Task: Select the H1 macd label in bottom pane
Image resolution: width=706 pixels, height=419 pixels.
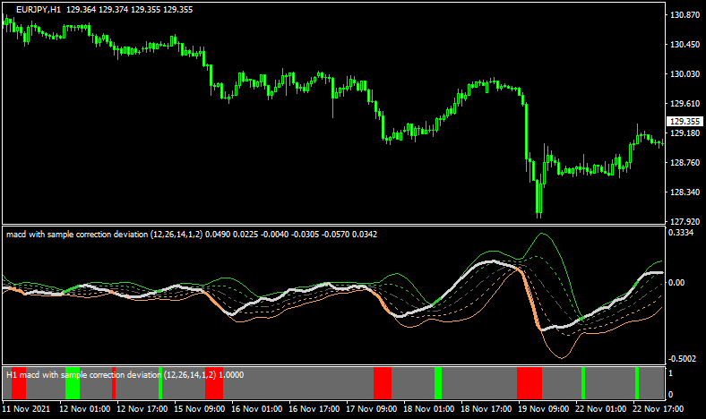Action: 110,374
